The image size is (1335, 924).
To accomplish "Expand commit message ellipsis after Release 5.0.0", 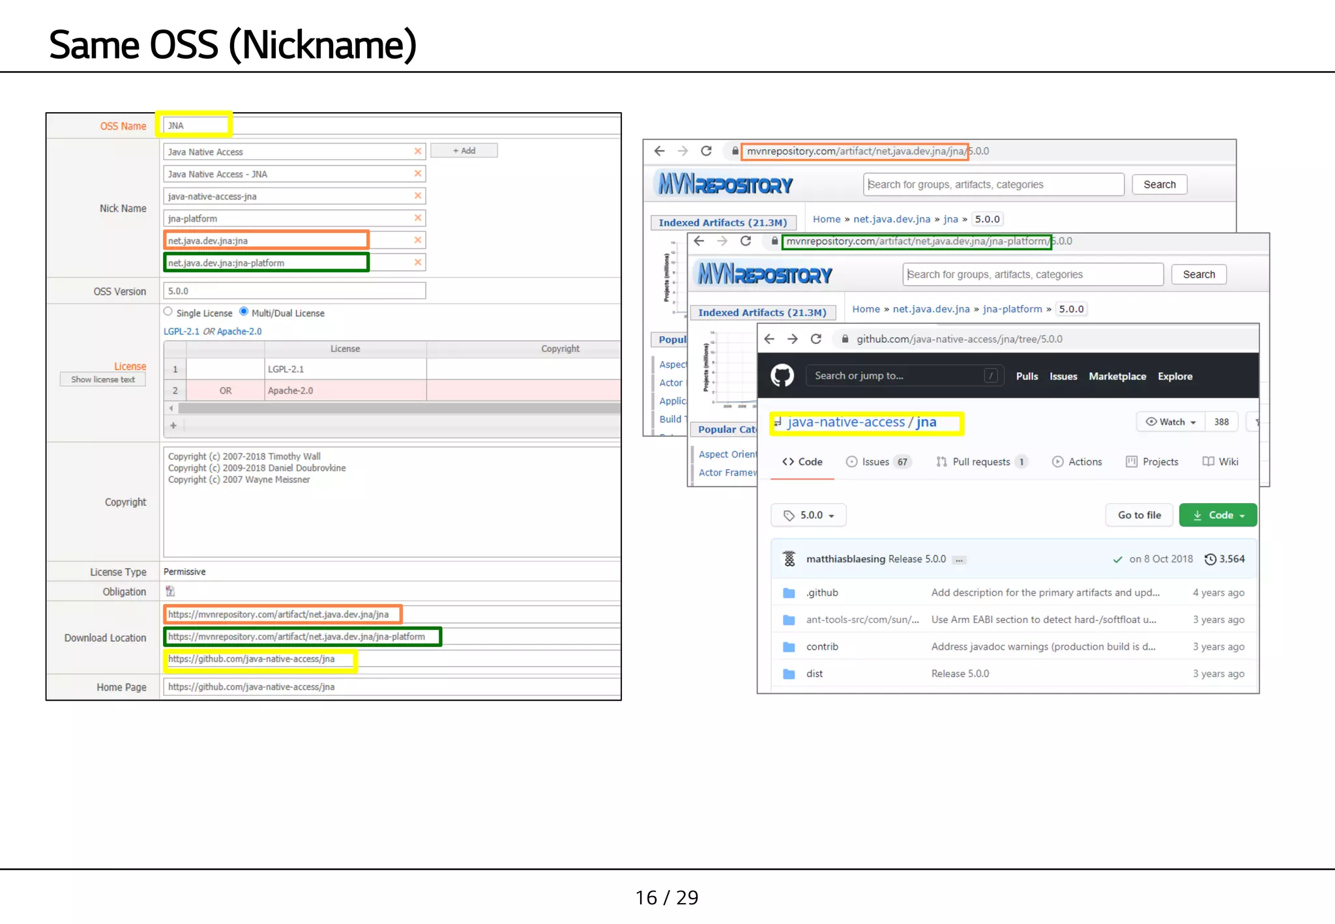I will 959,560.
